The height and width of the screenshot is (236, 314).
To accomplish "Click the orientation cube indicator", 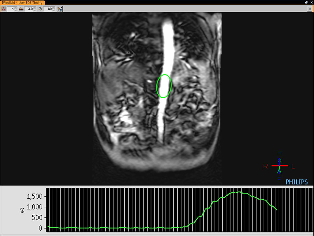I will click(279, 166).
